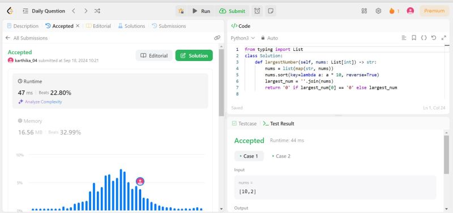Switch to the Testcase tab
This screenshot has height=213, width=453.
click(x=245, y=123)
